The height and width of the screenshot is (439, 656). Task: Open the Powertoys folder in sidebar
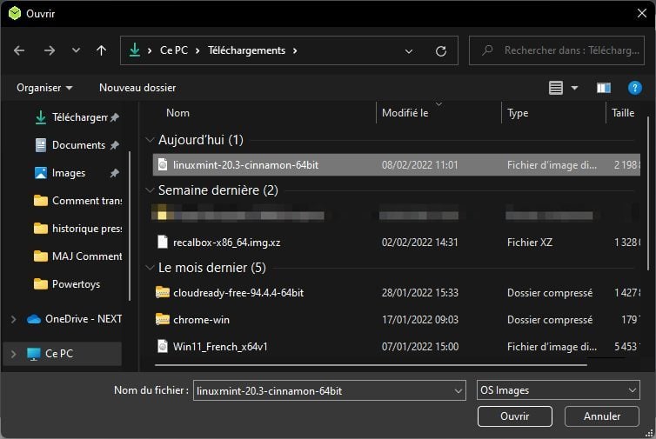click(67, 284)
